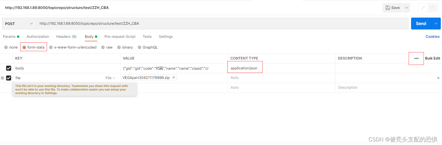Screen dimensions: 442x145
Task: Click the request URL input field
Action: coord(222,24)
